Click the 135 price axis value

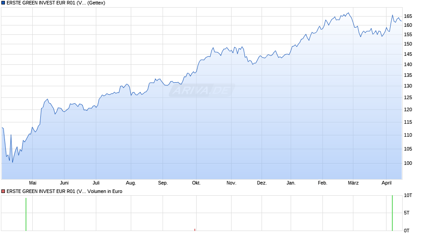pyautogui.click(x=408, y=76)
